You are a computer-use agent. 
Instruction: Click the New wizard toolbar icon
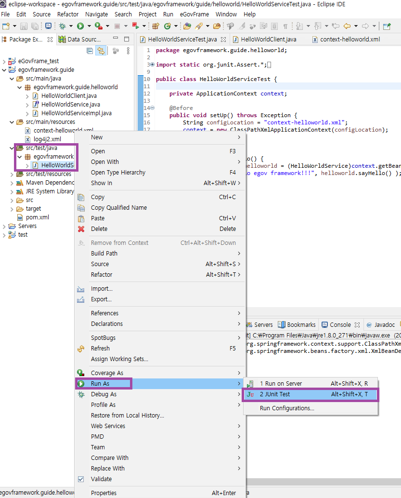tap(6, 26)
